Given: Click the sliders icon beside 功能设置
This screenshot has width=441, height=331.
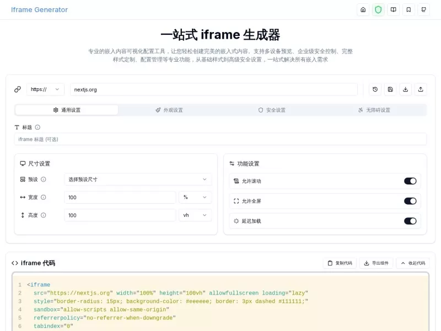Looking at the screenshot, I should [x=232, y=163].
